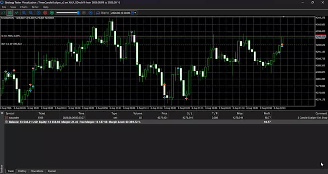Switch to the History tab
Screen dimensions: 328x174
22,171
